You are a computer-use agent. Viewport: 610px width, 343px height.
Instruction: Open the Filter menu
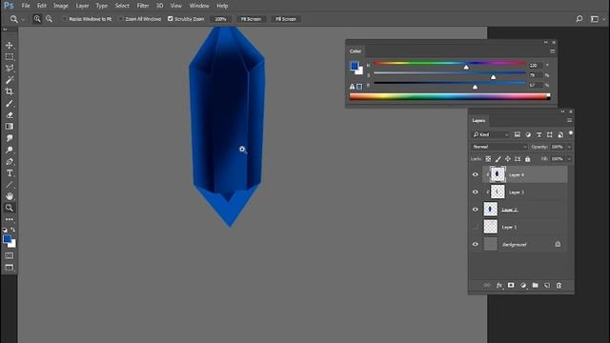143,6
